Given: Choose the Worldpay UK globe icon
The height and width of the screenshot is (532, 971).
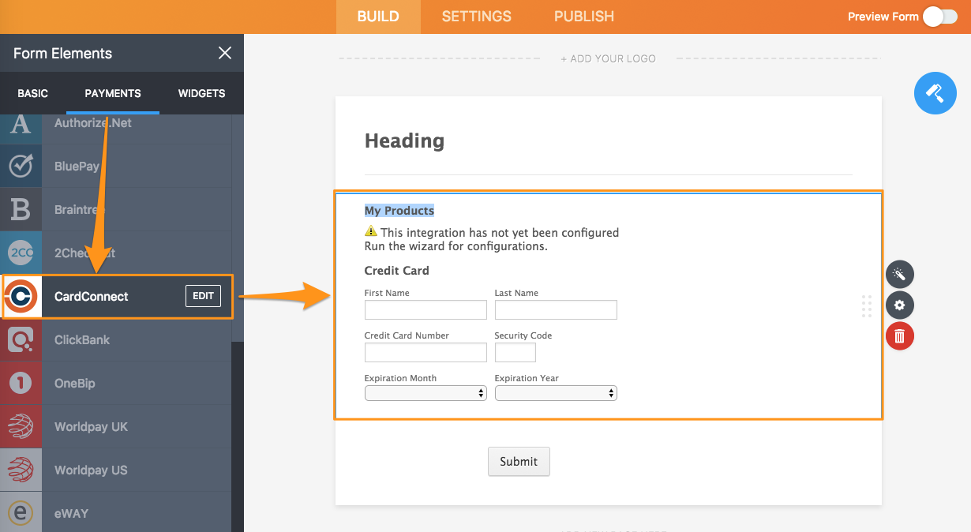Looking at the screenshot, I should tap(21, 426).
